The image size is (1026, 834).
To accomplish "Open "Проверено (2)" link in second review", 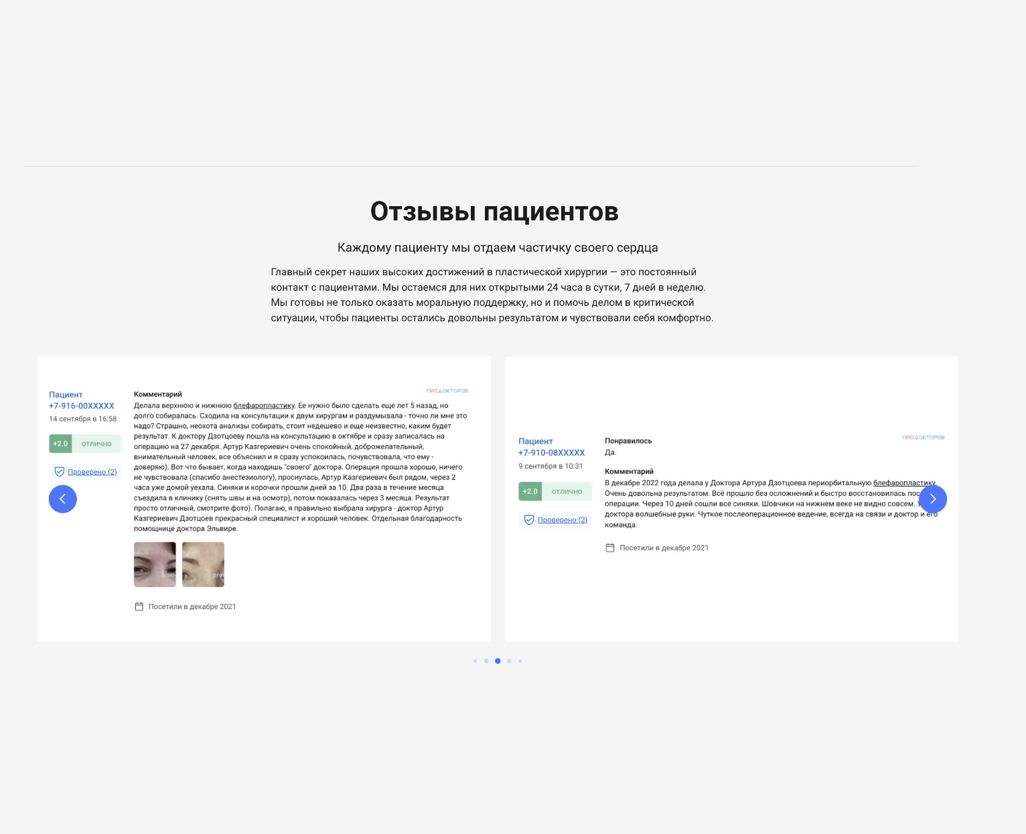I will click(x=563, y=520).
